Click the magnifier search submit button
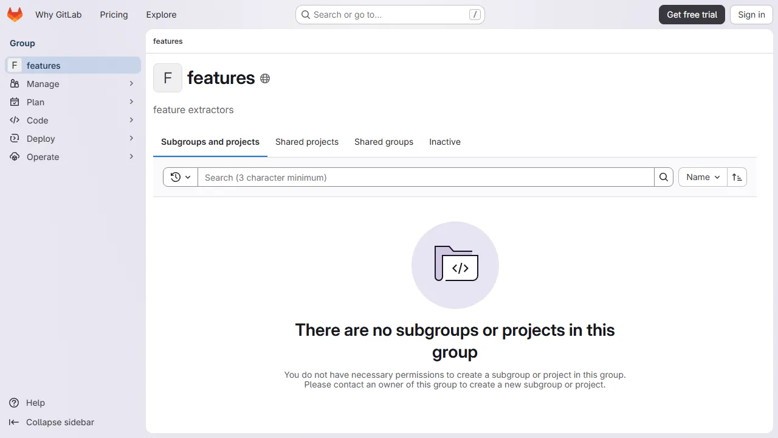 tap(664, 177)
